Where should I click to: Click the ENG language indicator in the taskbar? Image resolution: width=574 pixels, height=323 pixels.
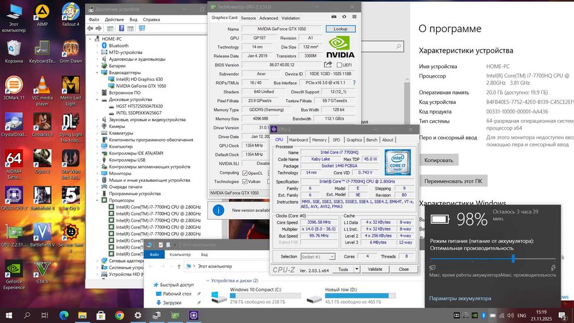(522, 316)
